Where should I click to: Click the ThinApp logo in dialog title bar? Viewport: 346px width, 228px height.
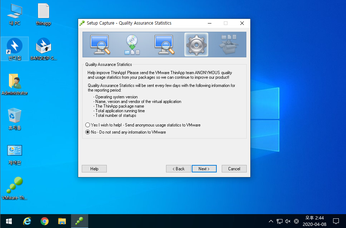click(82, 23)
